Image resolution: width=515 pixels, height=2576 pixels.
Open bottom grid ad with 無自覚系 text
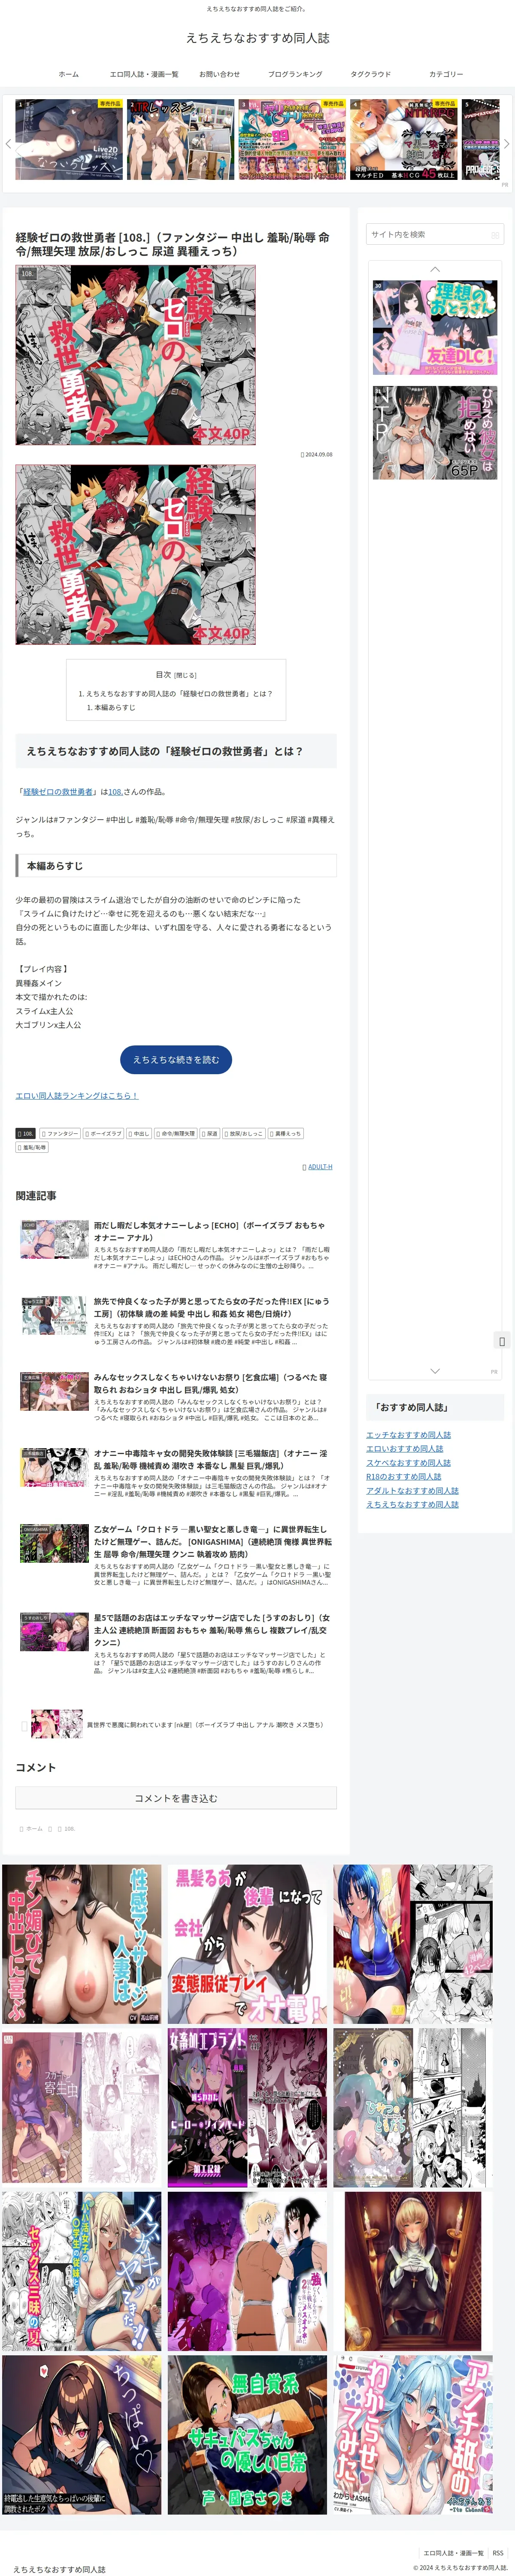coord(247,2435)
